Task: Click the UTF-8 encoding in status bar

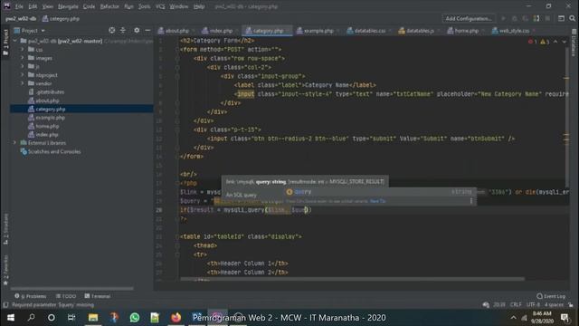Action: tap(533, 305)
